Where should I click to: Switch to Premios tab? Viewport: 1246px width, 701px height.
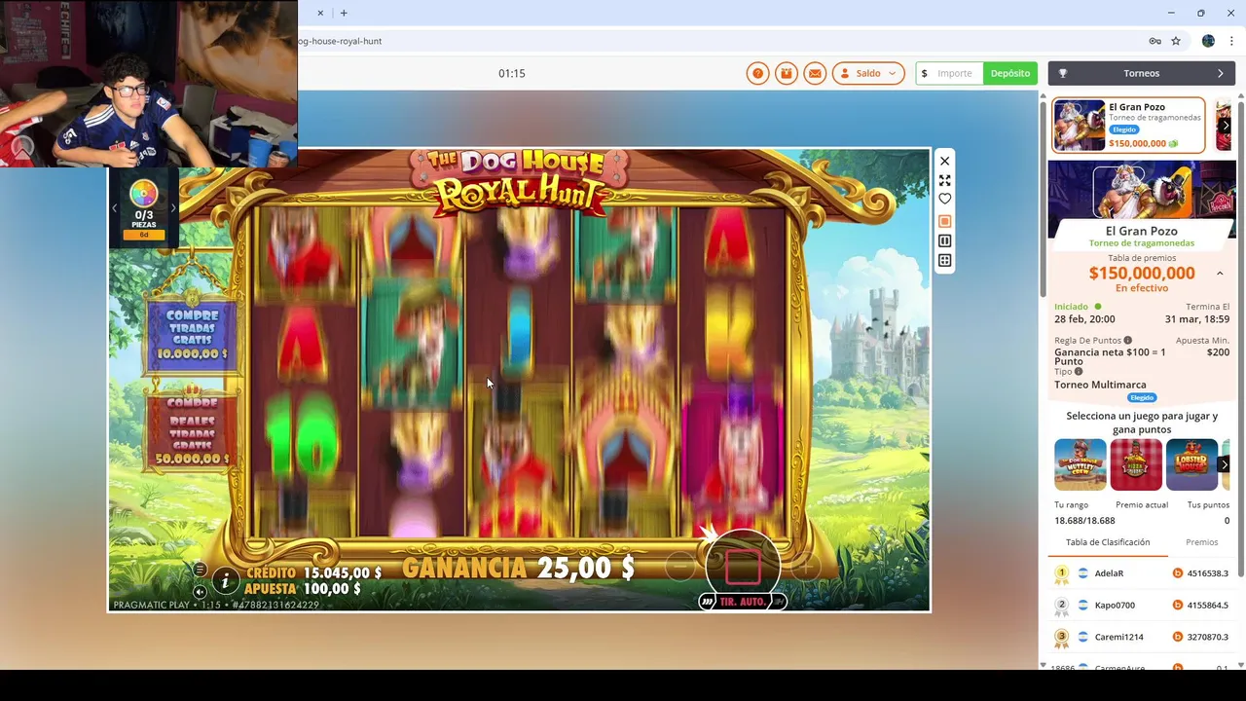[1202, 542]
